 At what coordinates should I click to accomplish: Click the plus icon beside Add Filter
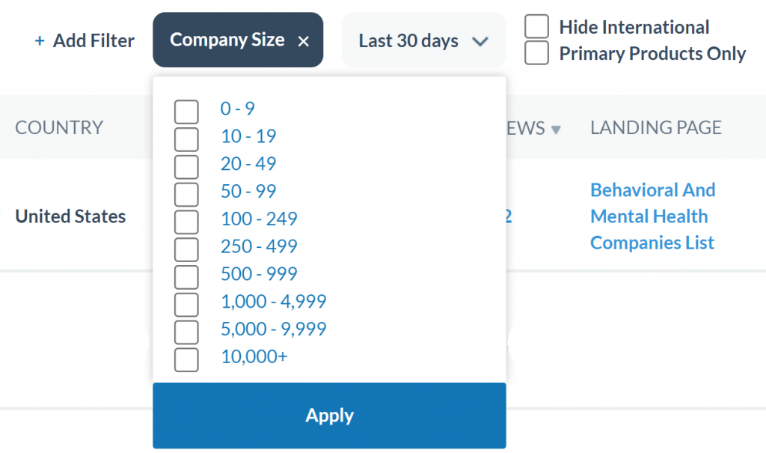pos(40,41)
